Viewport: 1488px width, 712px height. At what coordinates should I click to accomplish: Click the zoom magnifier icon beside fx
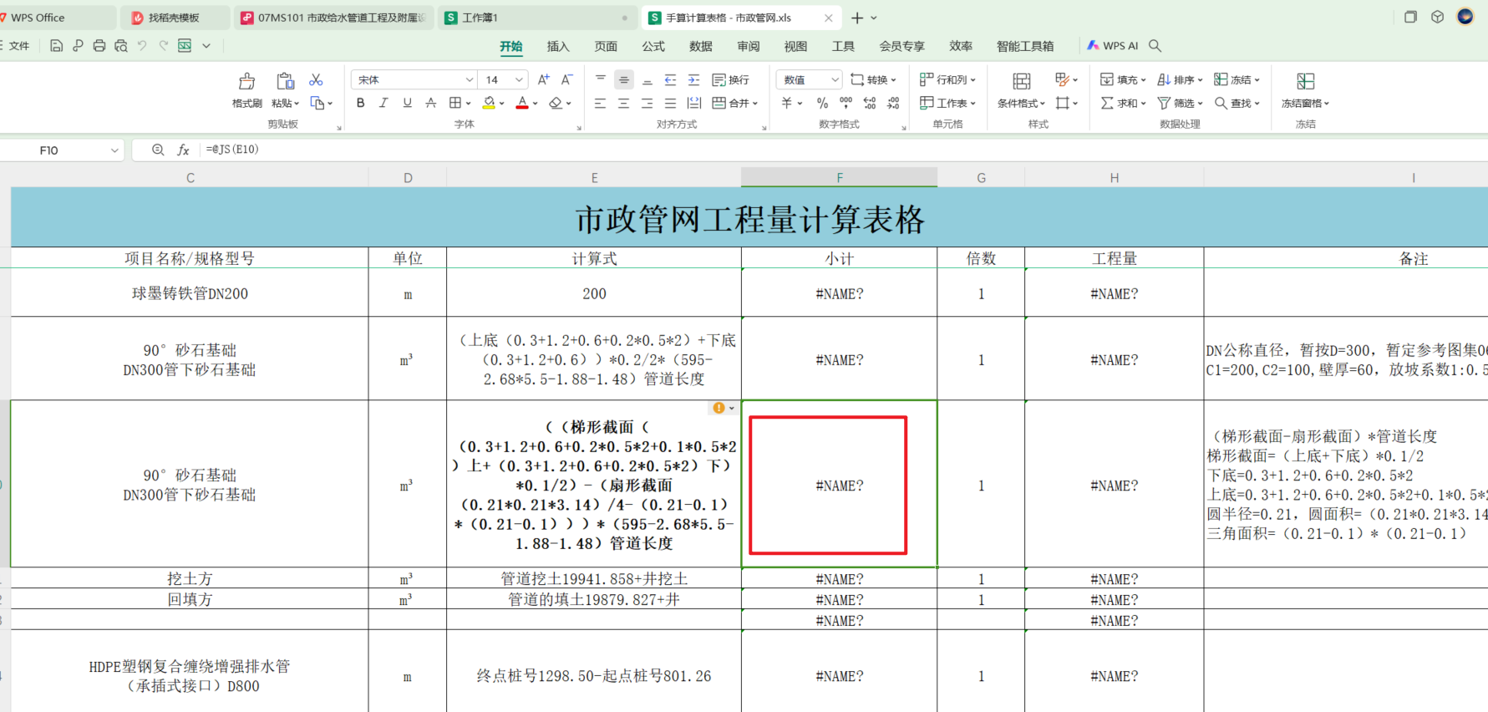click(x=158, y=150)
